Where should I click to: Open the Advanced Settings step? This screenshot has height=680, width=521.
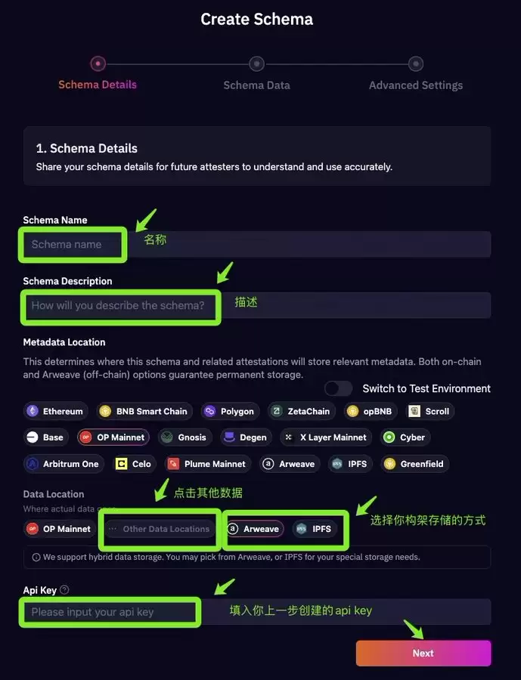(x=415, y=64)
